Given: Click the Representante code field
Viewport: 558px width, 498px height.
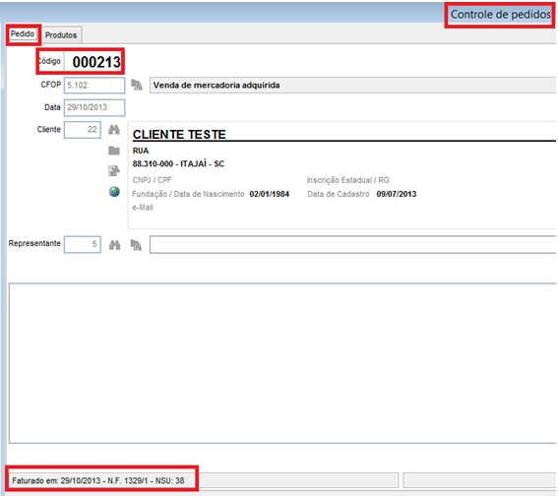Looking at the screenshot, I should point(83,244).
